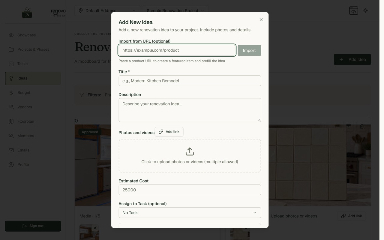384x240 pixels.
Task: Open the Default Address dropdown
Action: [107, 10]
